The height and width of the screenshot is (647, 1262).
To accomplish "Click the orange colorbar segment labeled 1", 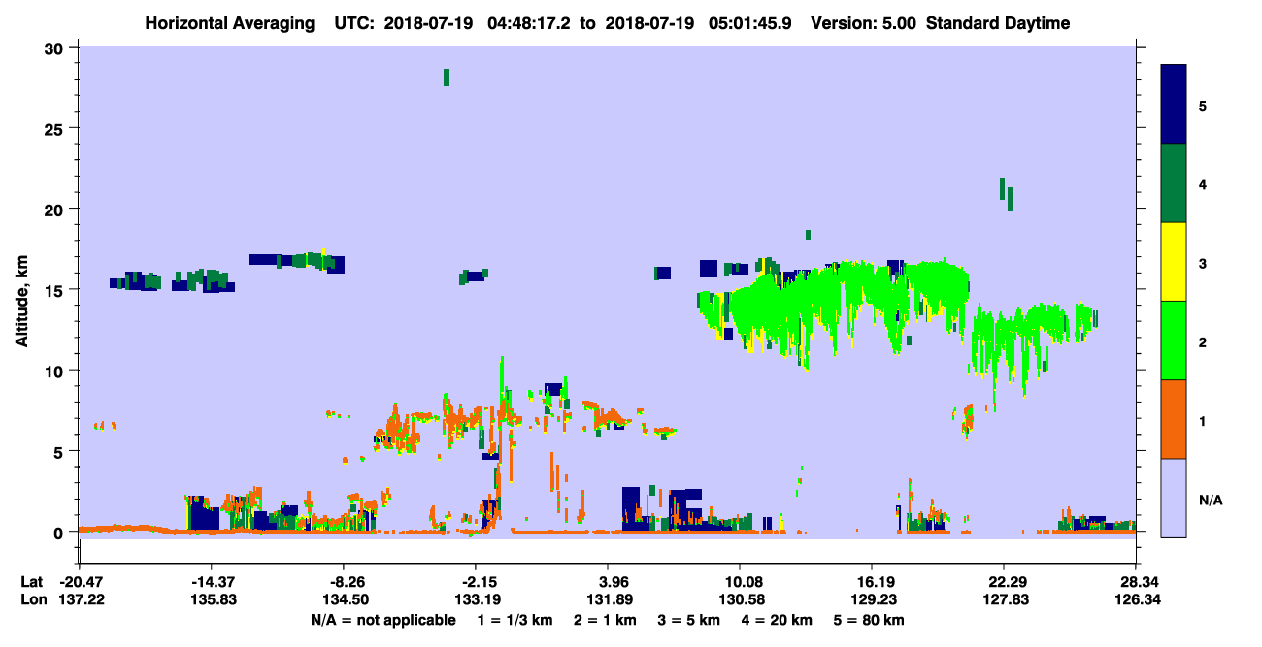I will click(x=1174, y=419).
